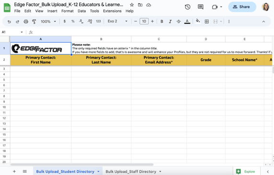Select column C header
This screenshot has width=274, height=175.
pyautogui.click(x=159, y=39)
